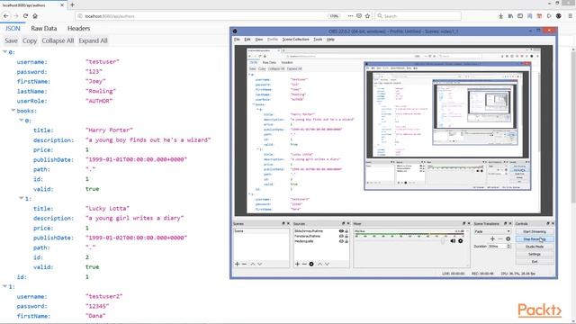Open transition properties gear icon

(508, 238)
